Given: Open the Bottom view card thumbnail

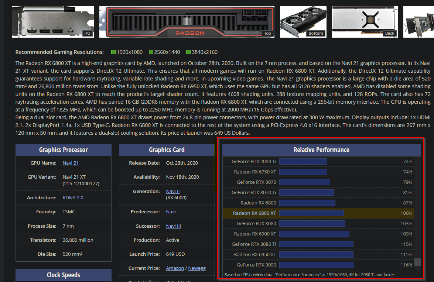Looking at the screenshot, I should coord(303,22).
